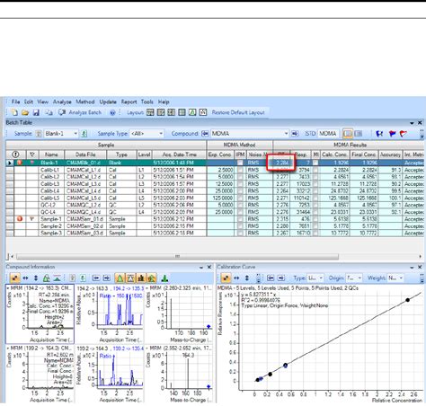Click the red flag outlier icon
426x406 pixels.
(404, 134)
